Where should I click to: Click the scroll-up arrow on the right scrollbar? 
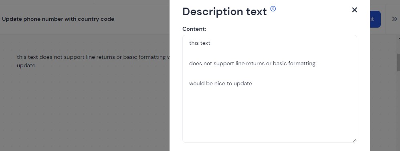(x=399, y=38)
